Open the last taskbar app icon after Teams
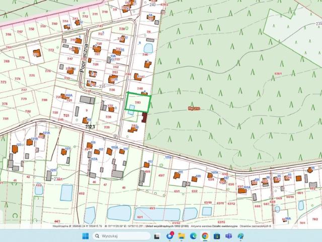The height and width of the screenshot is (242, 322). point(241,236)
